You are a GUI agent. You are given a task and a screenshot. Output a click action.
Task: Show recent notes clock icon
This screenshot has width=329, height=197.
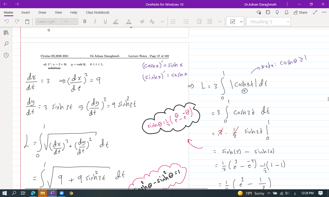6,55
